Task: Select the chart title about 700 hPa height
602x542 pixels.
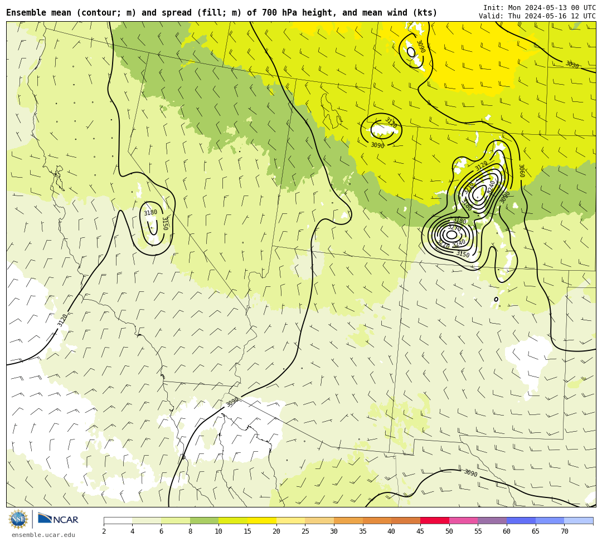Action: [221, 13]
